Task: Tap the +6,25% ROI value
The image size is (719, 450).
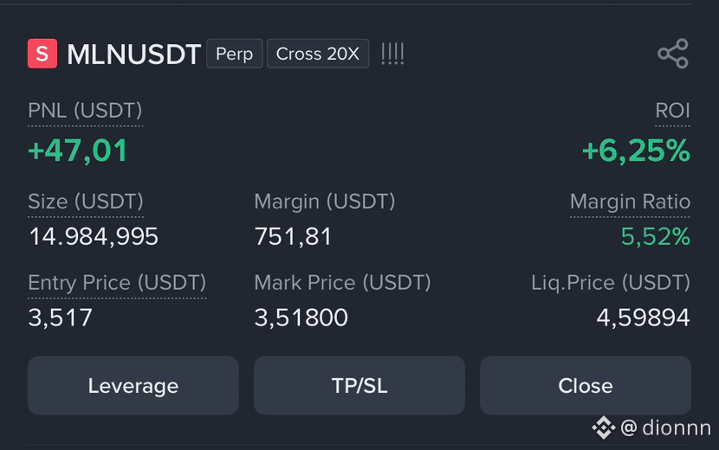Action: (636, 151)
